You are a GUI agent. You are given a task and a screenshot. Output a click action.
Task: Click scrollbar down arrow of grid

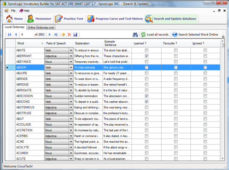click(223, 159)
